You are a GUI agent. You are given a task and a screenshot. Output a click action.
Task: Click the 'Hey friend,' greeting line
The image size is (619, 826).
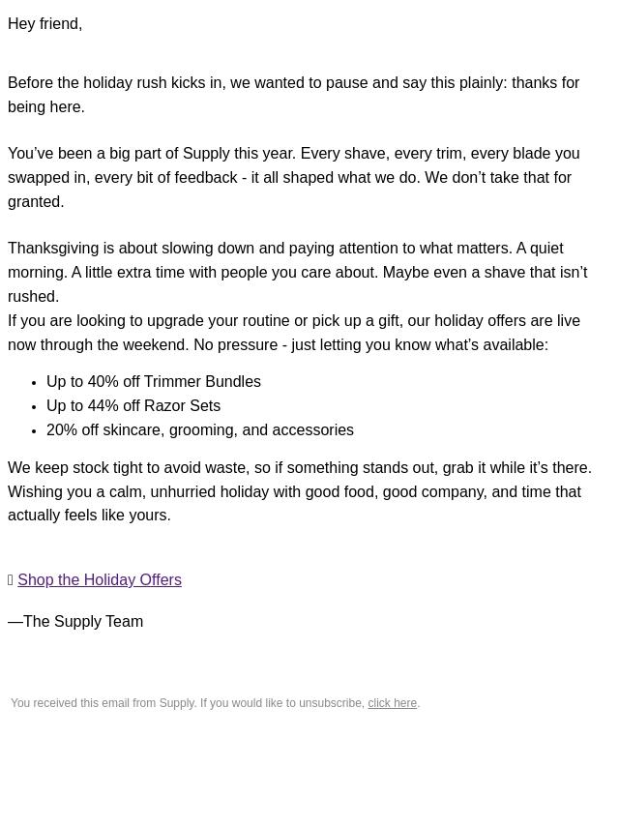[x=45, y=24]
